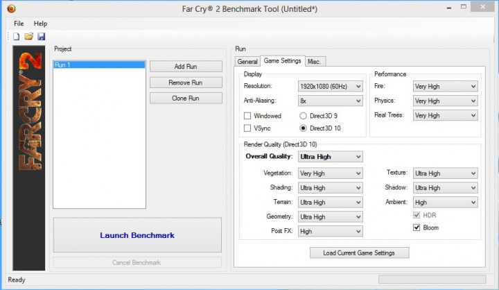Open the Anti-Aliasing dropdown
The height and width of the screenshot is (290, 499).
(x=331, y=101)
